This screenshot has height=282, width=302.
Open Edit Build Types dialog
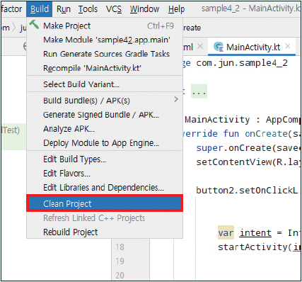(x=105, y=159)
